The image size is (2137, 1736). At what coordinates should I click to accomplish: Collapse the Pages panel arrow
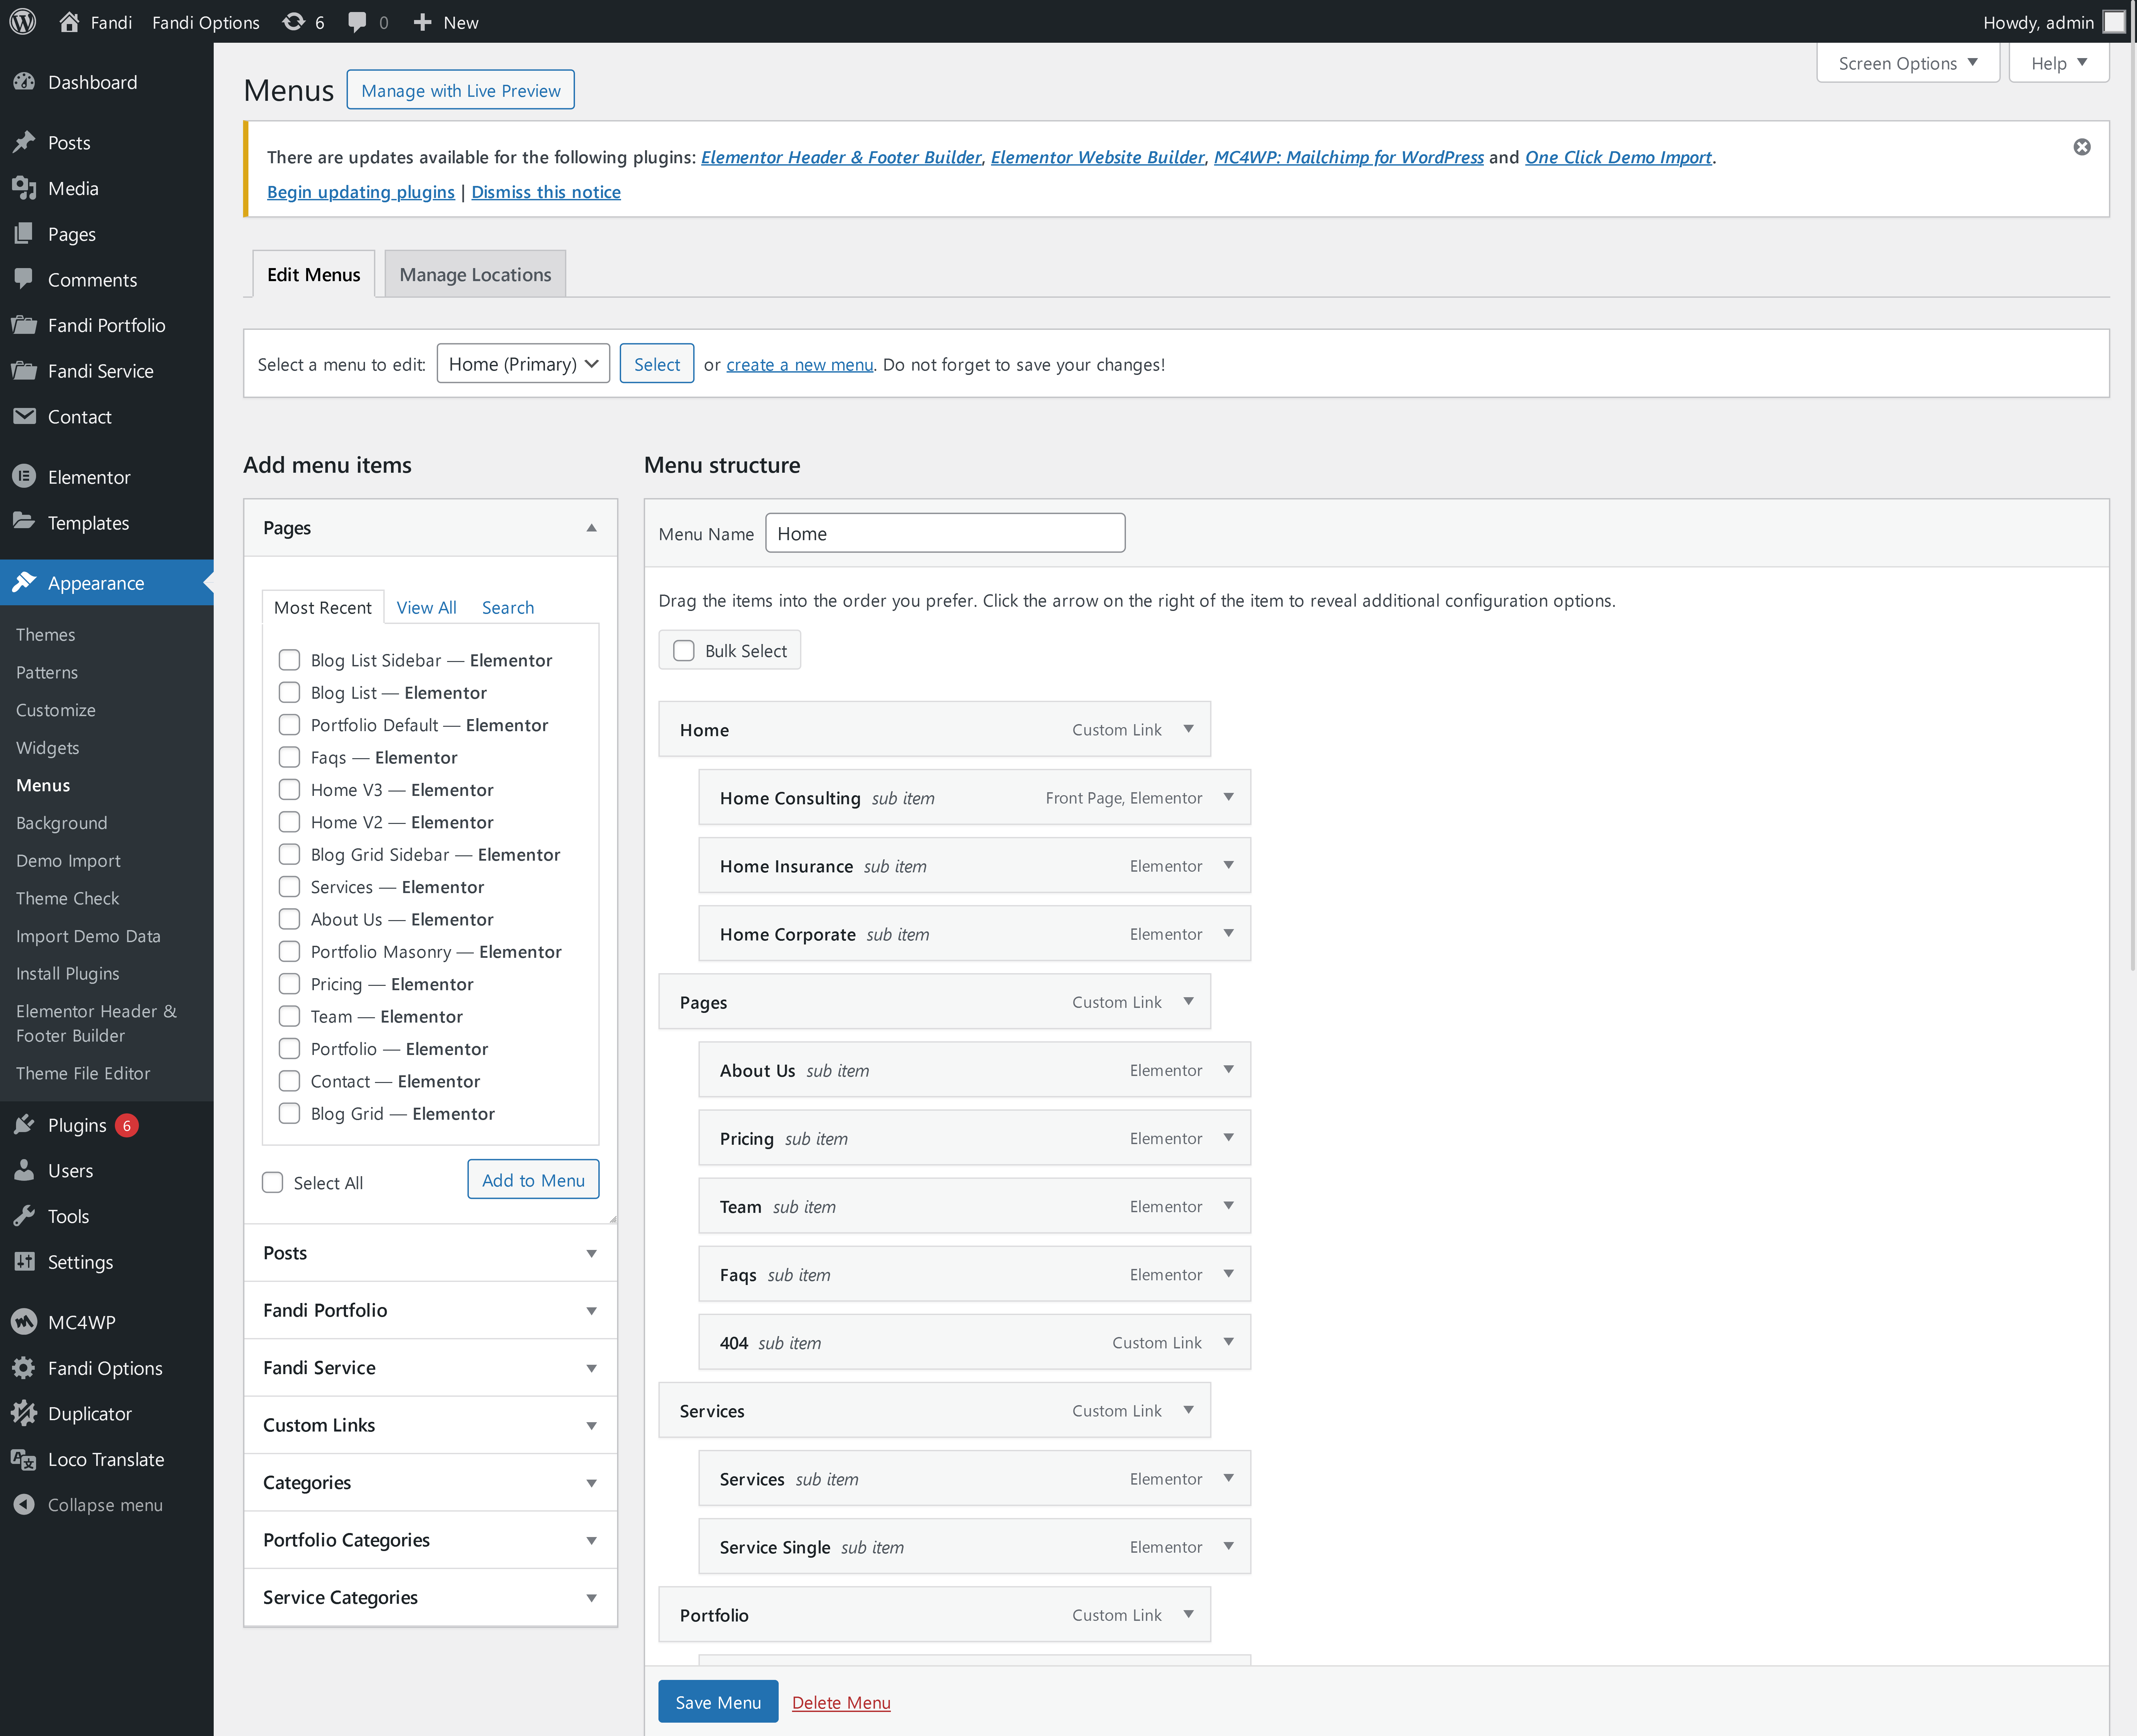click(591, 528)
